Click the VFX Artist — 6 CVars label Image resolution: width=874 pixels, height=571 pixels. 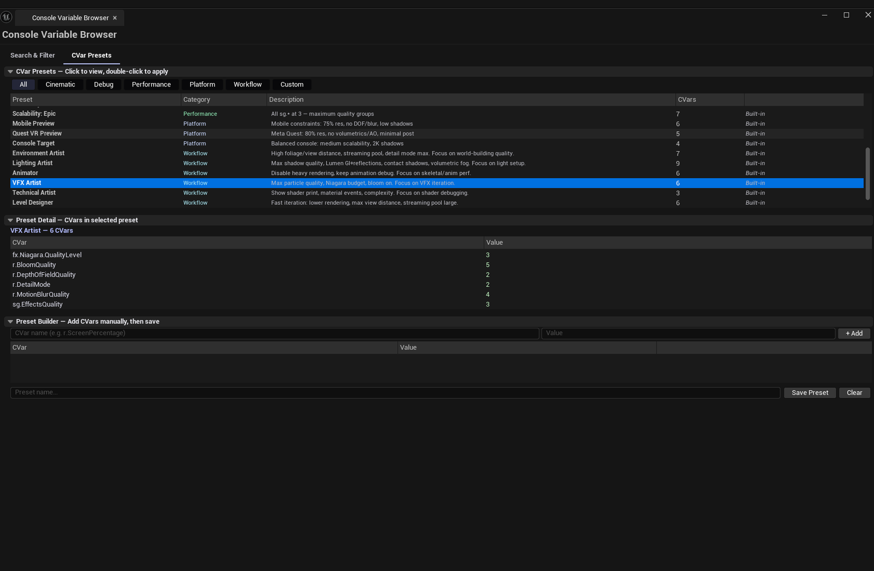tap(42, 231)
